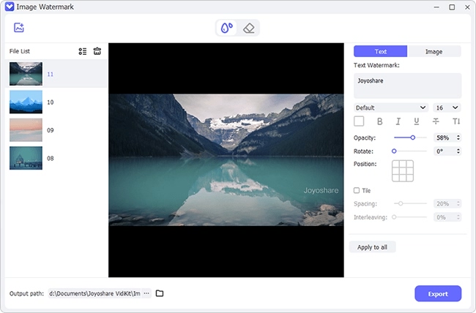Image resolution: width=476 pixels, height=313 pixels.
Task: Click the Export button
Action: click(438, 293)
